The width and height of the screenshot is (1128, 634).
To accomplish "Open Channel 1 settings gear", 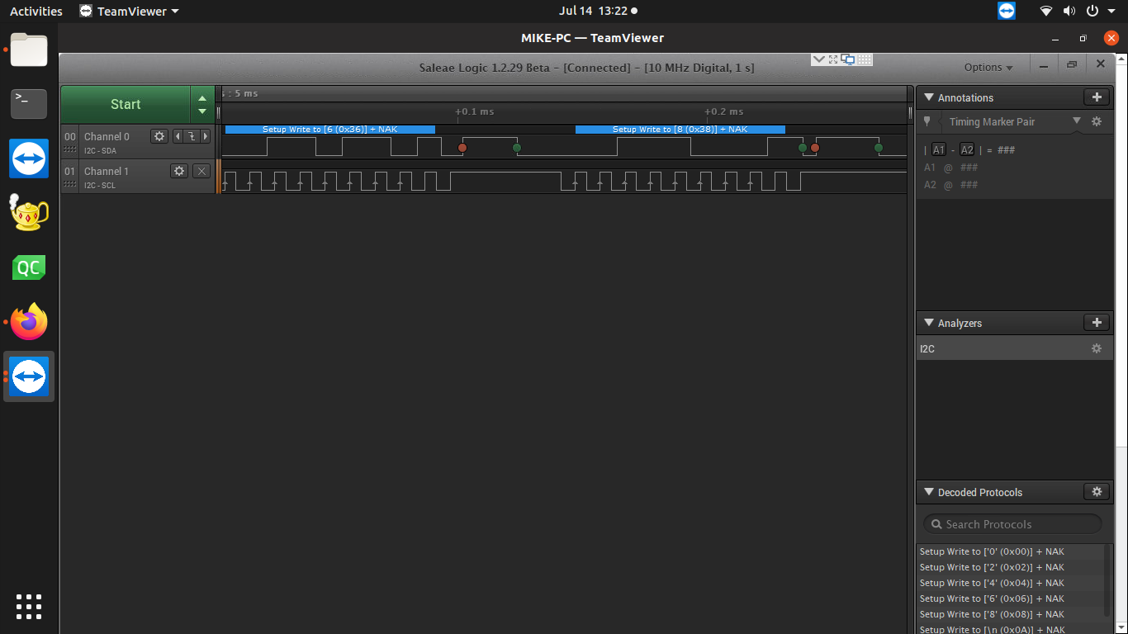I will tap(179, 171).
